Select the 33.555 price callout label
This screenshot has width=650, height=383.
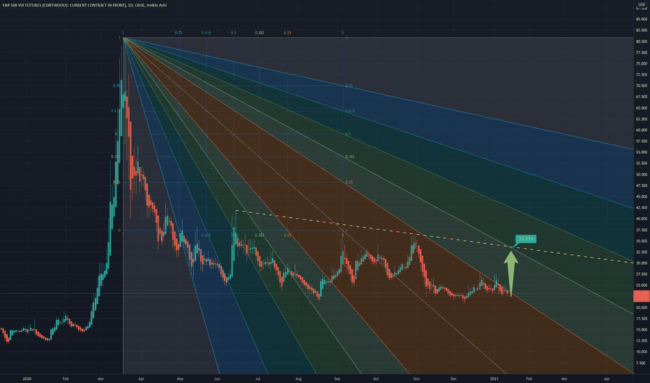coord(526,238)
